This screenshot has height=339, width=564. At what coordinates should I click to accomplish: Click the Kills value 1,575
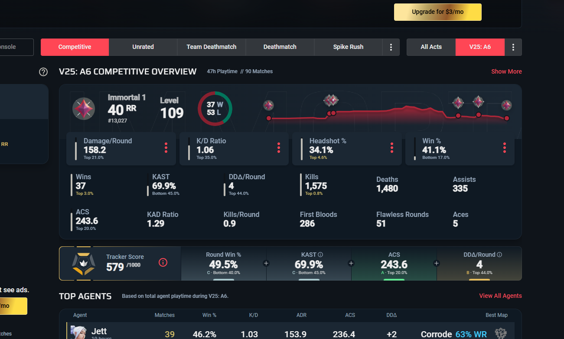tap(316, 186)
